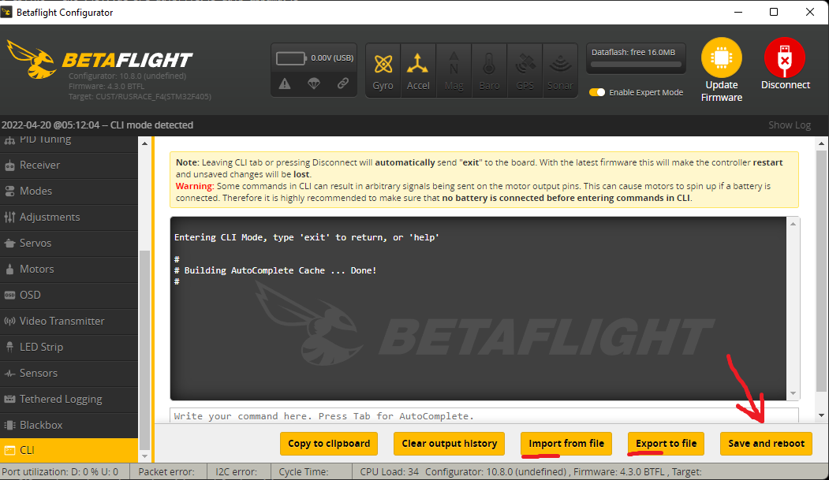
Task: Click the LED Strip icon
Action: pyautogui.click(x=9, y=347)
